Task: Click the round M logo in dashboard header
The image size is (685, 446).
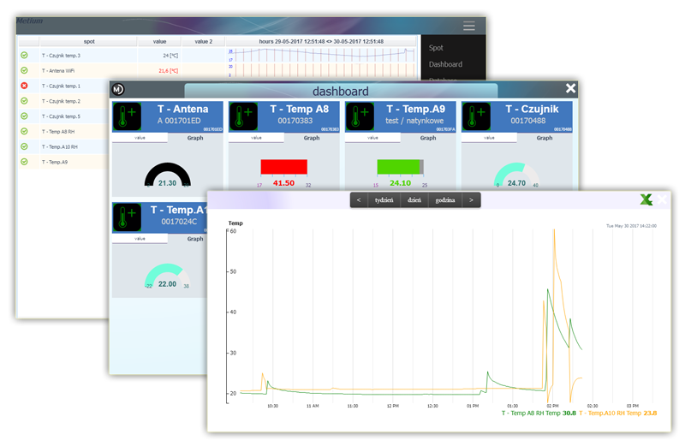Action: pos(119,90)
